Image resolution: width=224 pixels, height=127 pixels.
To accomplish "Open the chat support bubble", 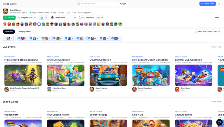I will click(x=219, y=122).
